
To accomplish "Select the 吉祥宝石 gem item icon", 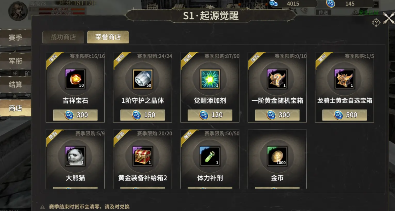I will (x=75, y=79).
